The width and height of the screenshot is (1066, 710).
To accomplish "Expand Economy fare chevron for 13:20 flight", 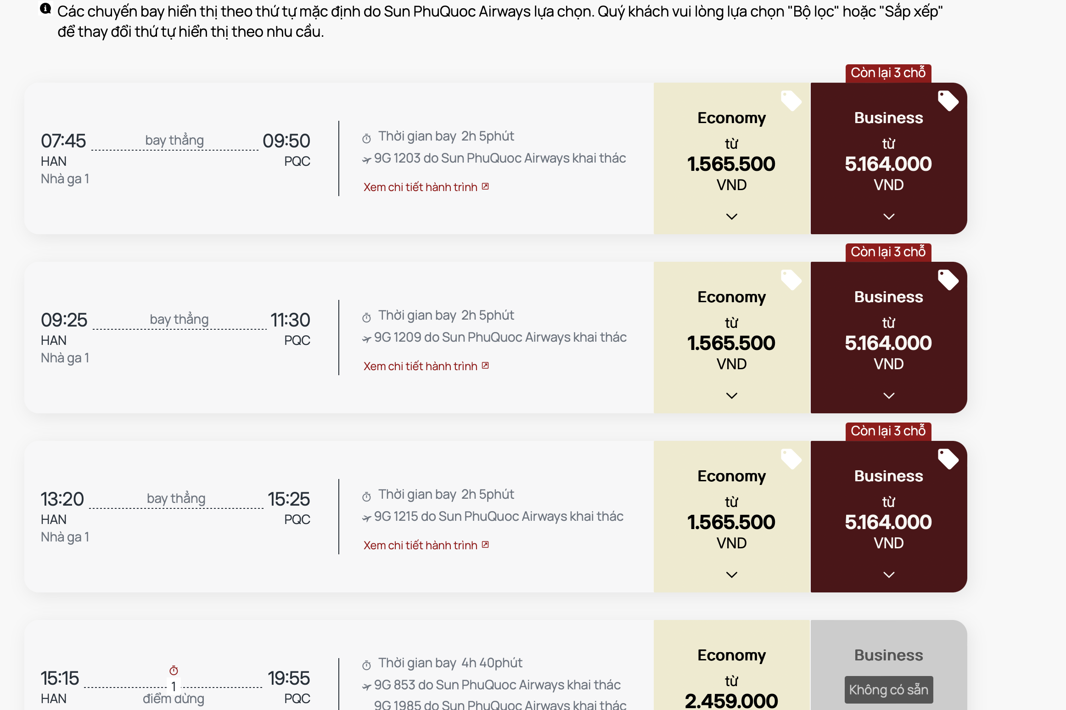I will click(x=732, y=575).
